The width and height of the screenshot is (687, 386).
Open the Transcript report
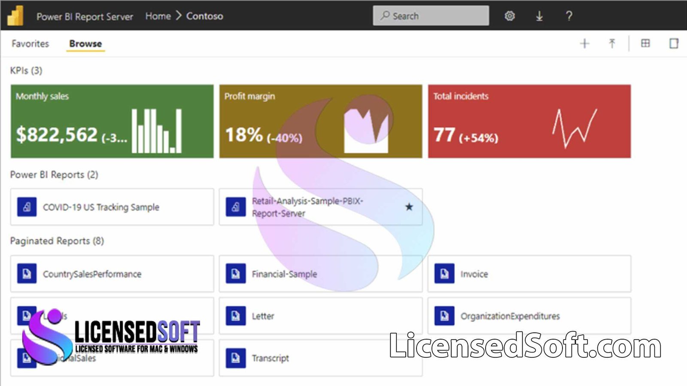(x=321, y=358)
